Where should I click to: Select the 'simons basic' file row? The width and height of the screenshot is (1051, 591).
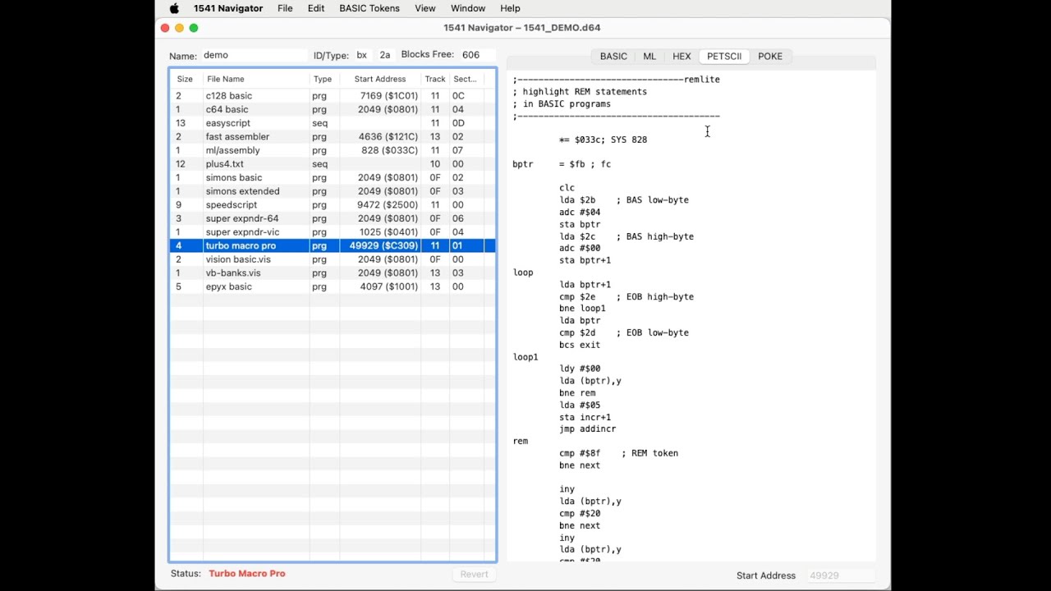pos(333,177)
